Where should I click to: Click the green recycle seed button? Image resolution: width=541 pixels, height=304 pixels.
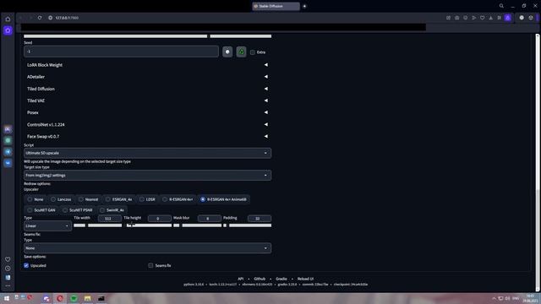click(x=241, y=52)
